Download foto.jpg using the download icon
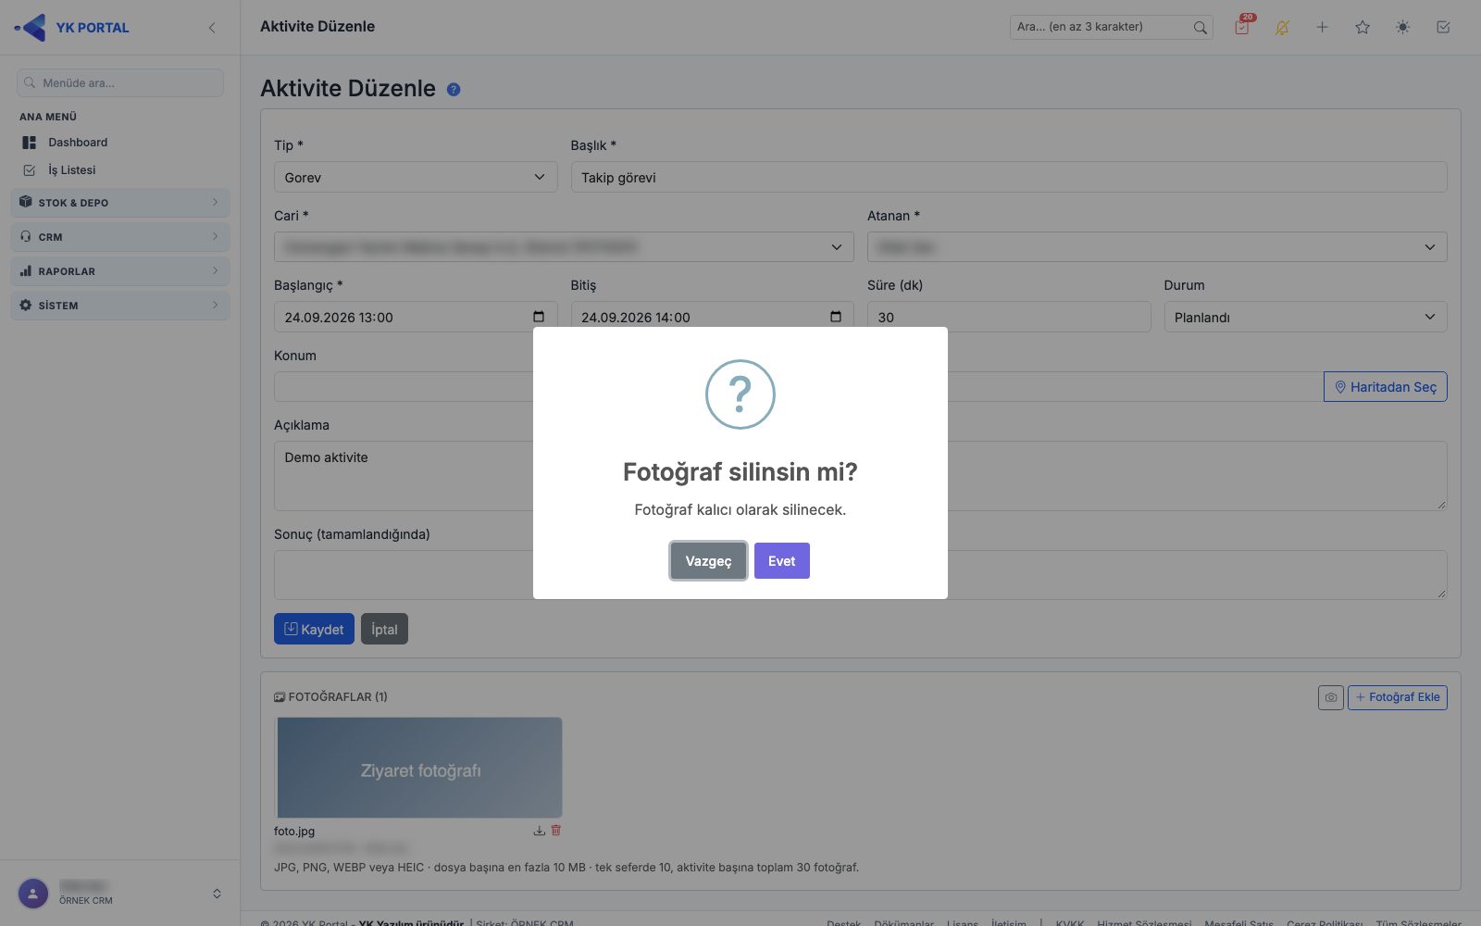This screenshot has width=1481, height=926. pos(539,831)
